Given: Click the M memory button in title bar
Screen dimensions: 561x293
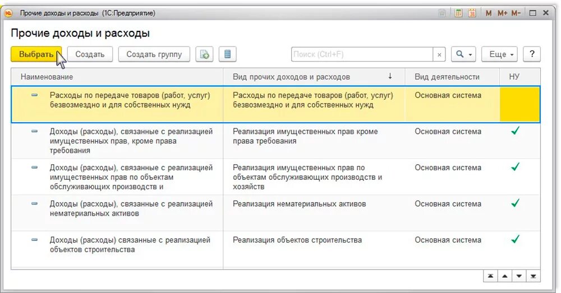Looking at the screenshot, I should point(489,13).
